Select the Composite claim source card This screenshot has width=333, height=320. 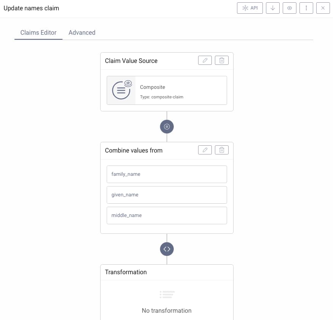[167, 90]
